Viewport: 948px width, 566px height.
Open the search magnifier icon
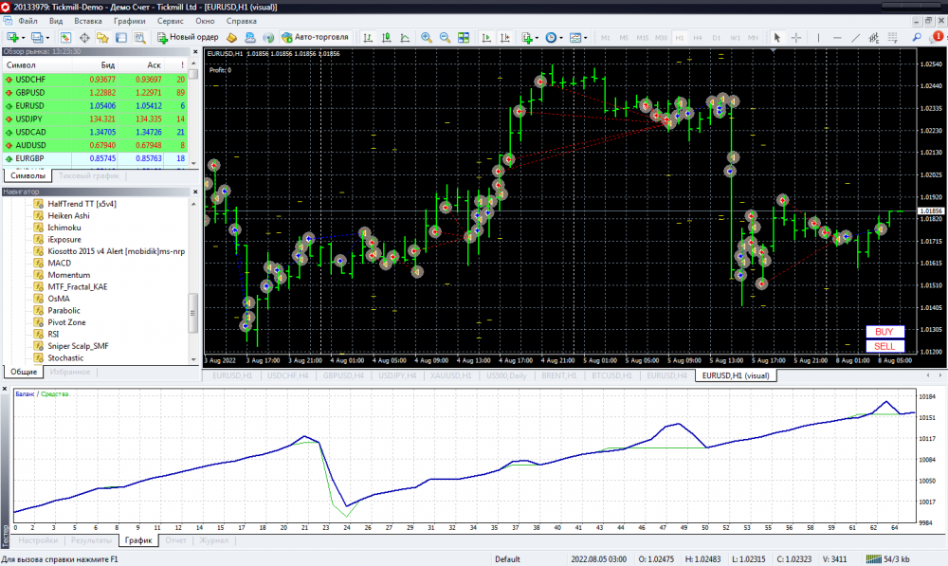click(917, 38)
